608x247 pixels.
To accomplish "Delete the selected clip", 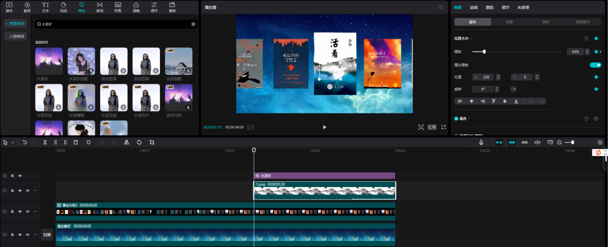I will (x=75, y=142).
